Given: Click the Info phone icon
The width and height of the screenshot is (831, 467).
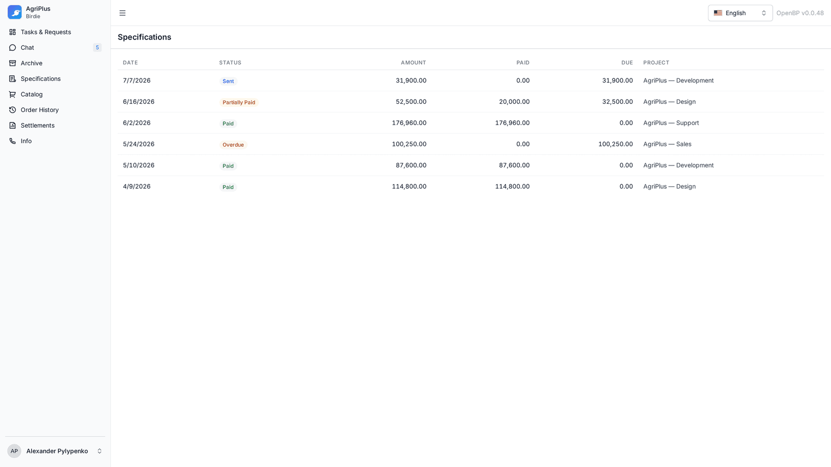Looking at the screenshot, I should pyautogui.click(x=12, y=141).
